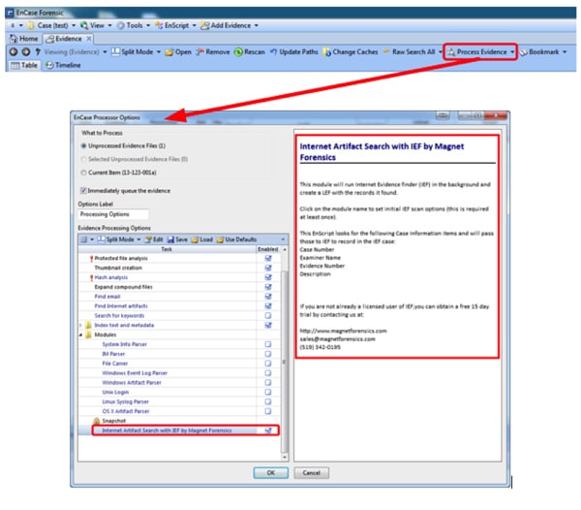Go back with the left arrow navigation icon
The image size is (581, 510).
tap(14, 52)
